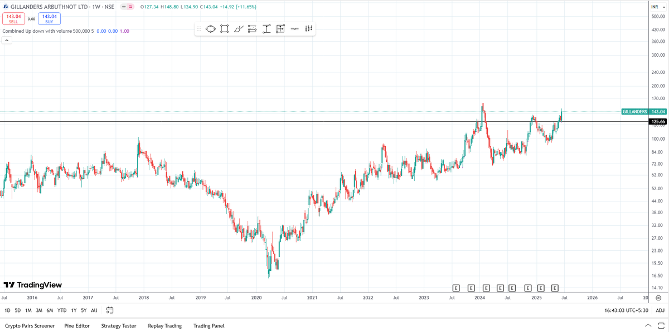Click the Gillanders Arbuthnot symbol logo
The width and height of the screenshot is (669, 332).
pyautogui.click(x=6, y=7)
